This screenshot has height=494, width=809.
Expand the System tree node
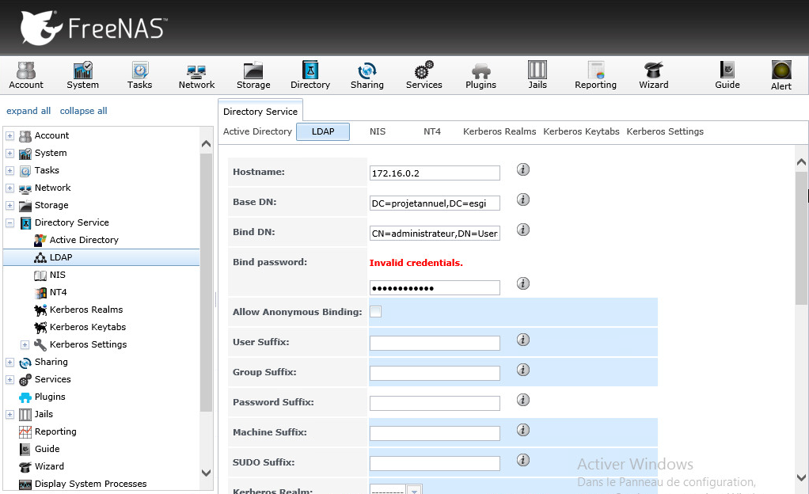tap(9, 154)
